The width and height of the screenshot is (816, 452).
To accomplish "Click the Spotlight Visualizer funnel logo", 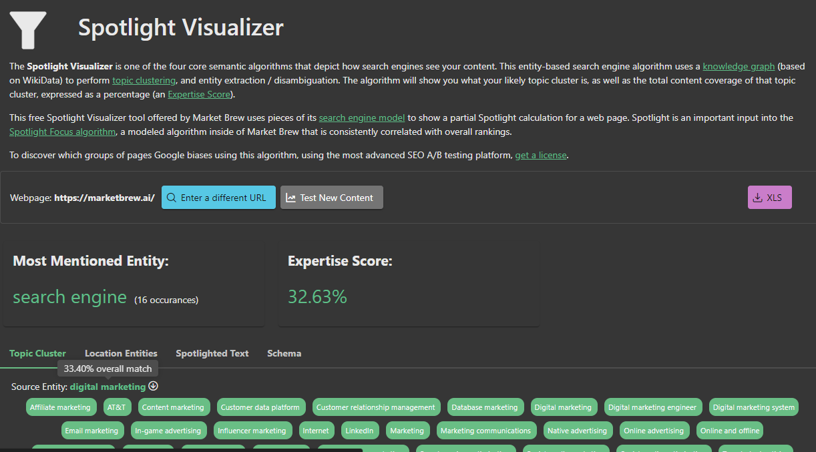I will click(28, 30).
